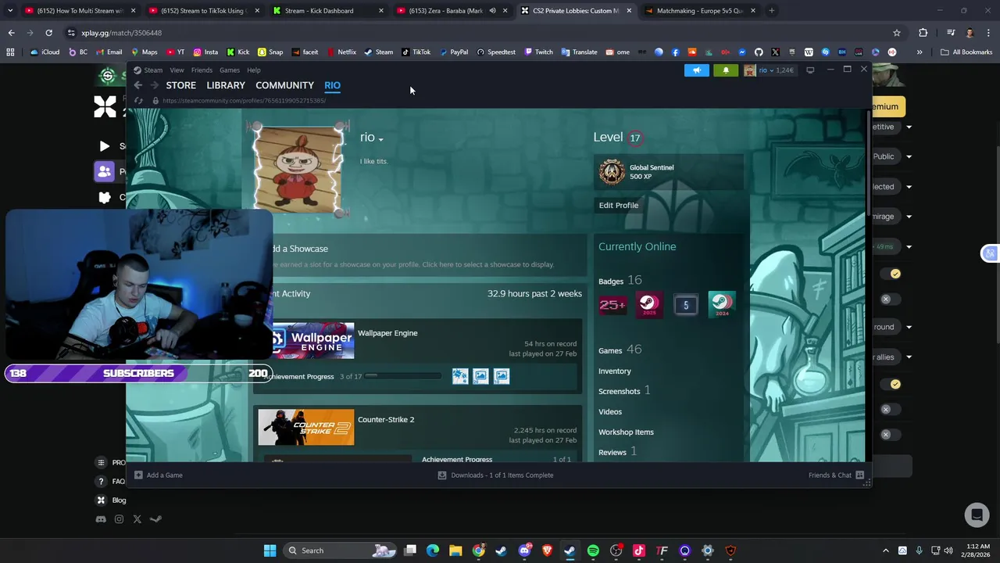This screenshot has width=1000, height=563.
Task: Expand the 'round' dropdown on xplay
Action: pyautogui.click(x=909, y=327)
